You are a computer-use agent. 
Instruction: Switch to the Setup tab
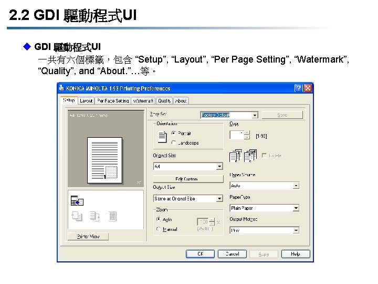pos(69,100)
